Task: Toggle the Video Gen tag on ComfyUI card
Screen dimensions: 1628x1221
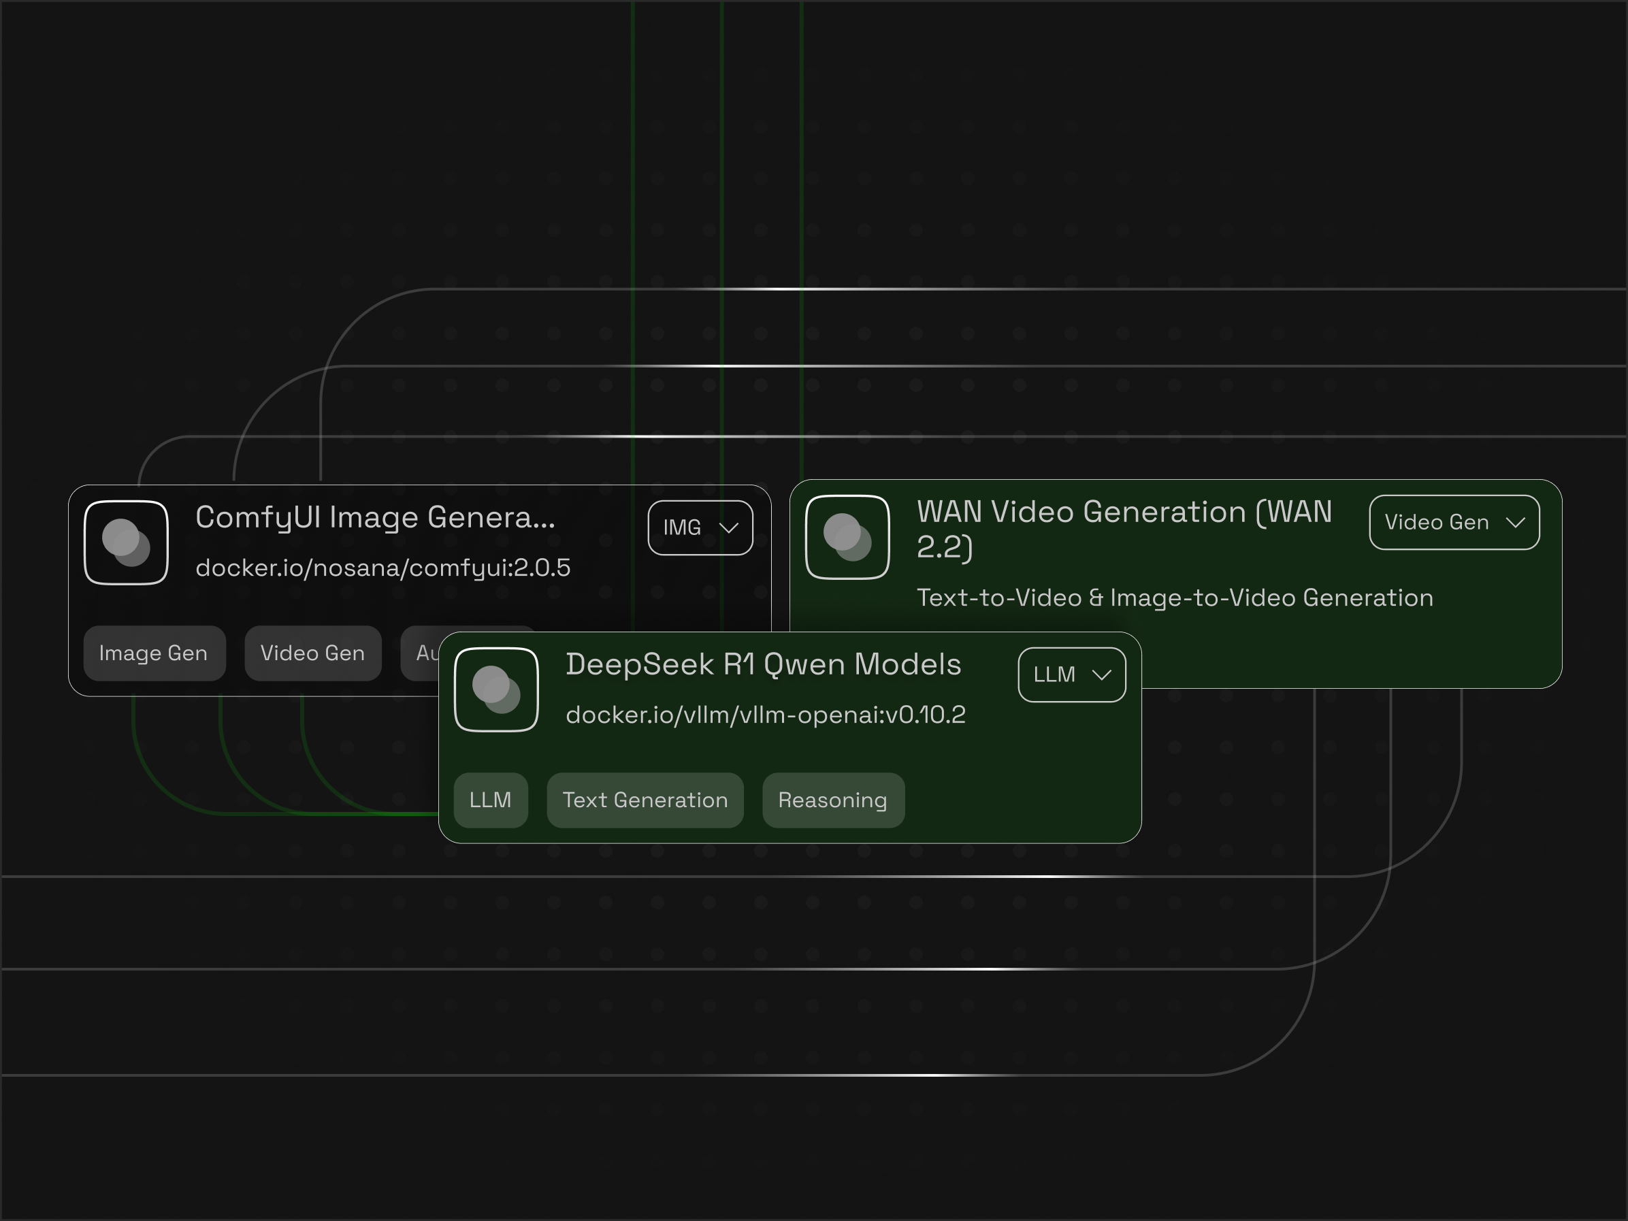Action: [x=312, y=653]
